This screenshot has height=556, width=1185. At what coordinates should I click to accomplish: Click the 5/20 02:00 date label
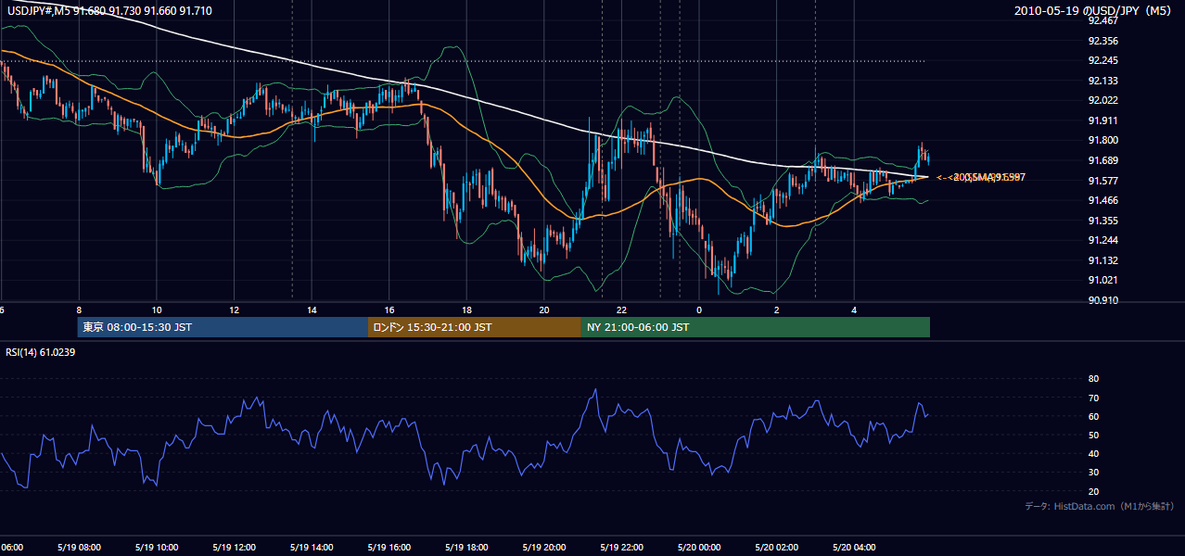tap(776, 548)
